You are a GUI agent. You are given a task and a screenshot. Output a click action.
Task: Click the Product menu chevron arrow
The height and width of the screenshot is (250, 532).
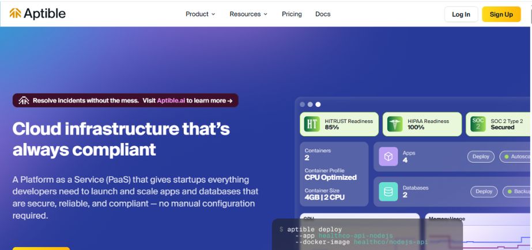pyautogui.click(x=213, y=14)
